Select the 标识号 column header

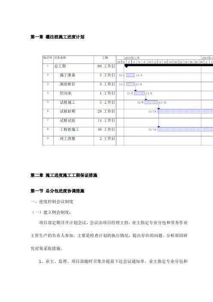tap(48, 58)
